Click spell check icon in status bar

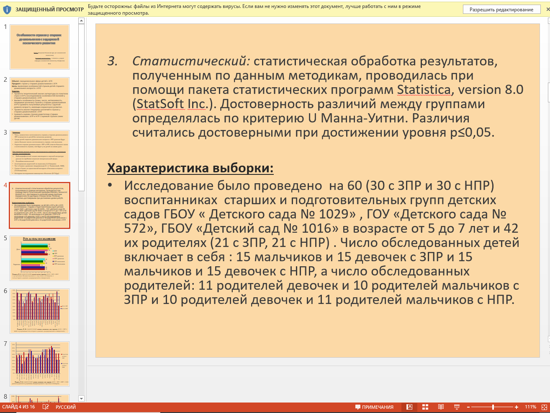coord(46,407)
